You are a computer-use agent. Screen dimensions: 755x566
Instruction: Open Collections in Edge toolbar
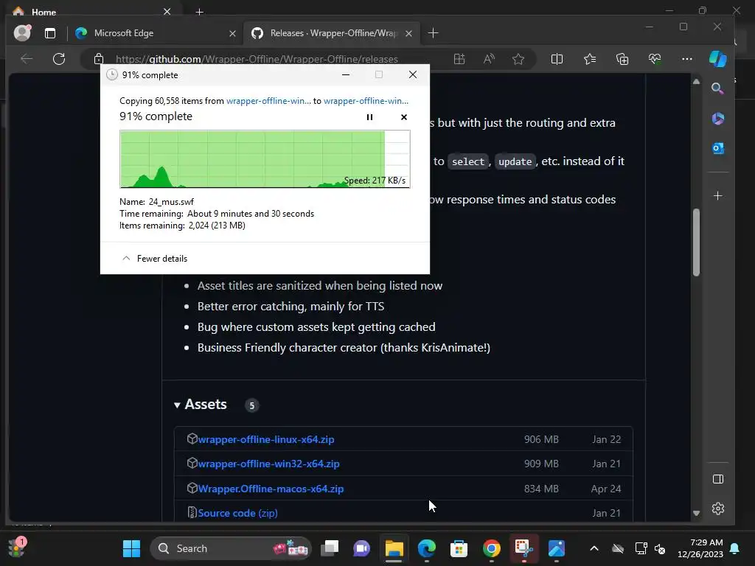622,59
